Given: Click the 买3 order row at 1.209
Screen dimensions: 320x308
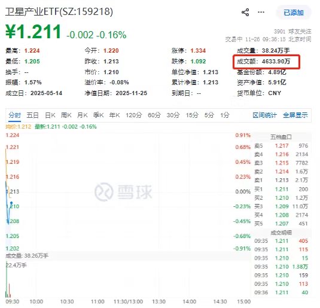Looking at the screenshot, I should (281, 206).
